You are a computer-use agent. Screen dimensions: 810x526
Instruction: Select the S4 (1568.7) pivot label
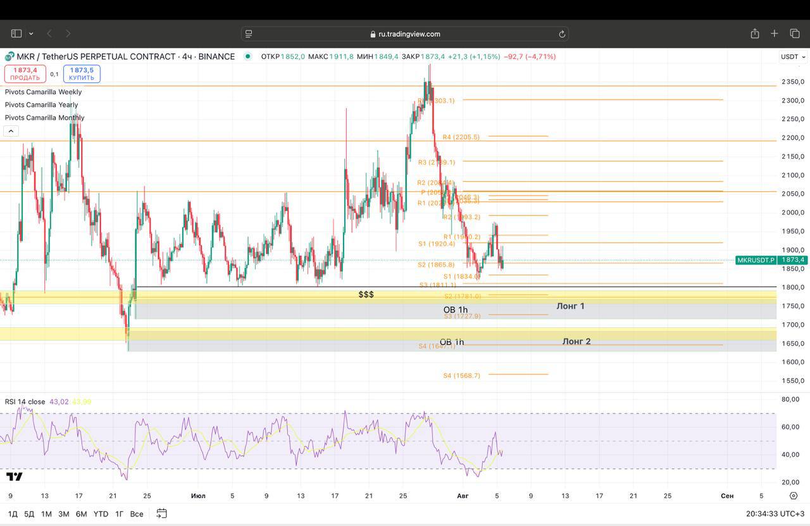461,375
